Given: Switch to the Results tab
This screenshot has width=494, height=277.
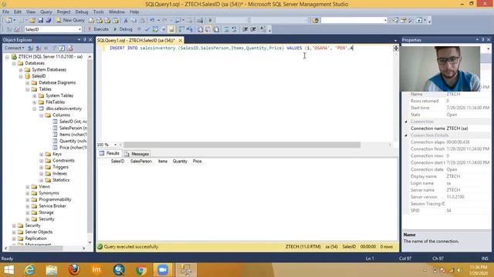Looking at the screenshot, I should (110, 153).
